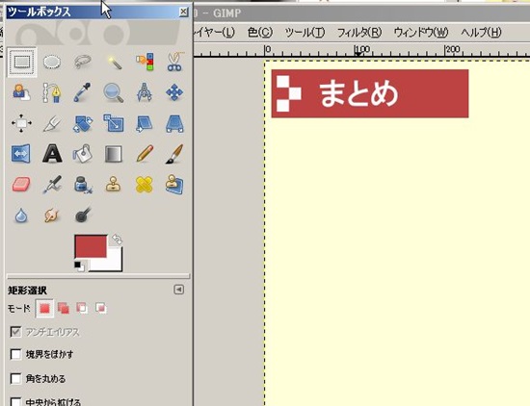The height and width of the screenshot is (406, 530).
Task: Choose the Heal tool bandage icon
Action: pos(145,185)
